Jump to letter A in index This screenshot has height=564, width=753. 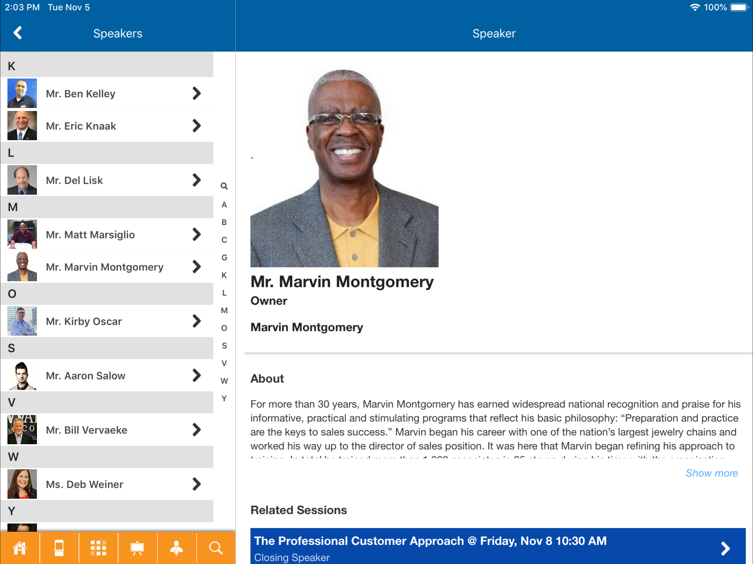224,205
